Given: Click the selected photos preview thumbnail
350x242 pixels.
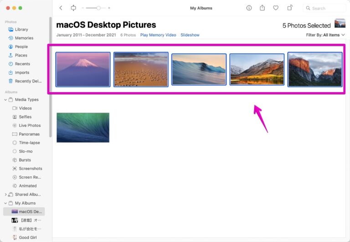Looking at the screenshot, I should (x=340, y=23).
